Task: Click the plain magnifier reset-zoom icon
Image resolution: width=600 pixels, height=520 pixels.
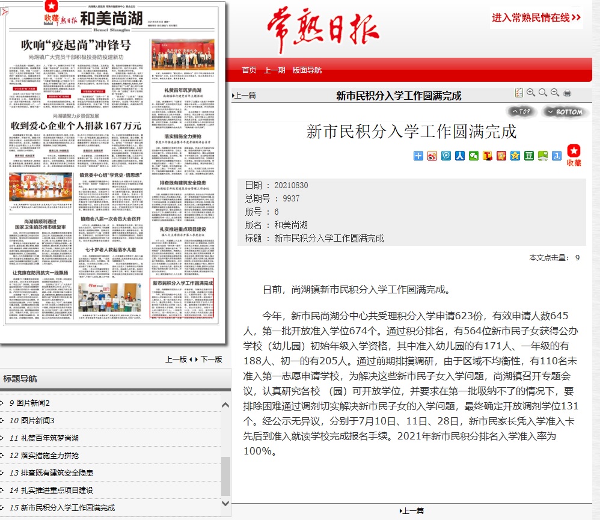Action: [543, 93]
